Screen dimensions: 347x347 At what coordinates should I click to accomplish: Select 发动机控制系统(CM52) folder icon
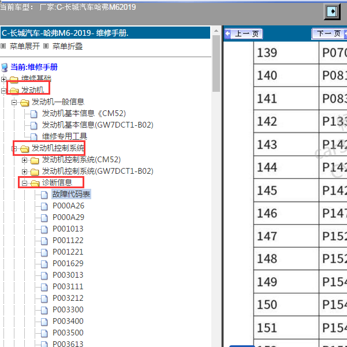pyautogui.click(x=35, y=160)
